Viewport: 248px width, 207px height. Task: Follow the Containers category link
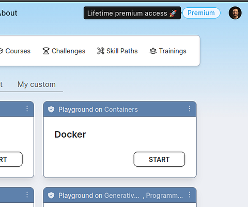(x=121, y=109)
